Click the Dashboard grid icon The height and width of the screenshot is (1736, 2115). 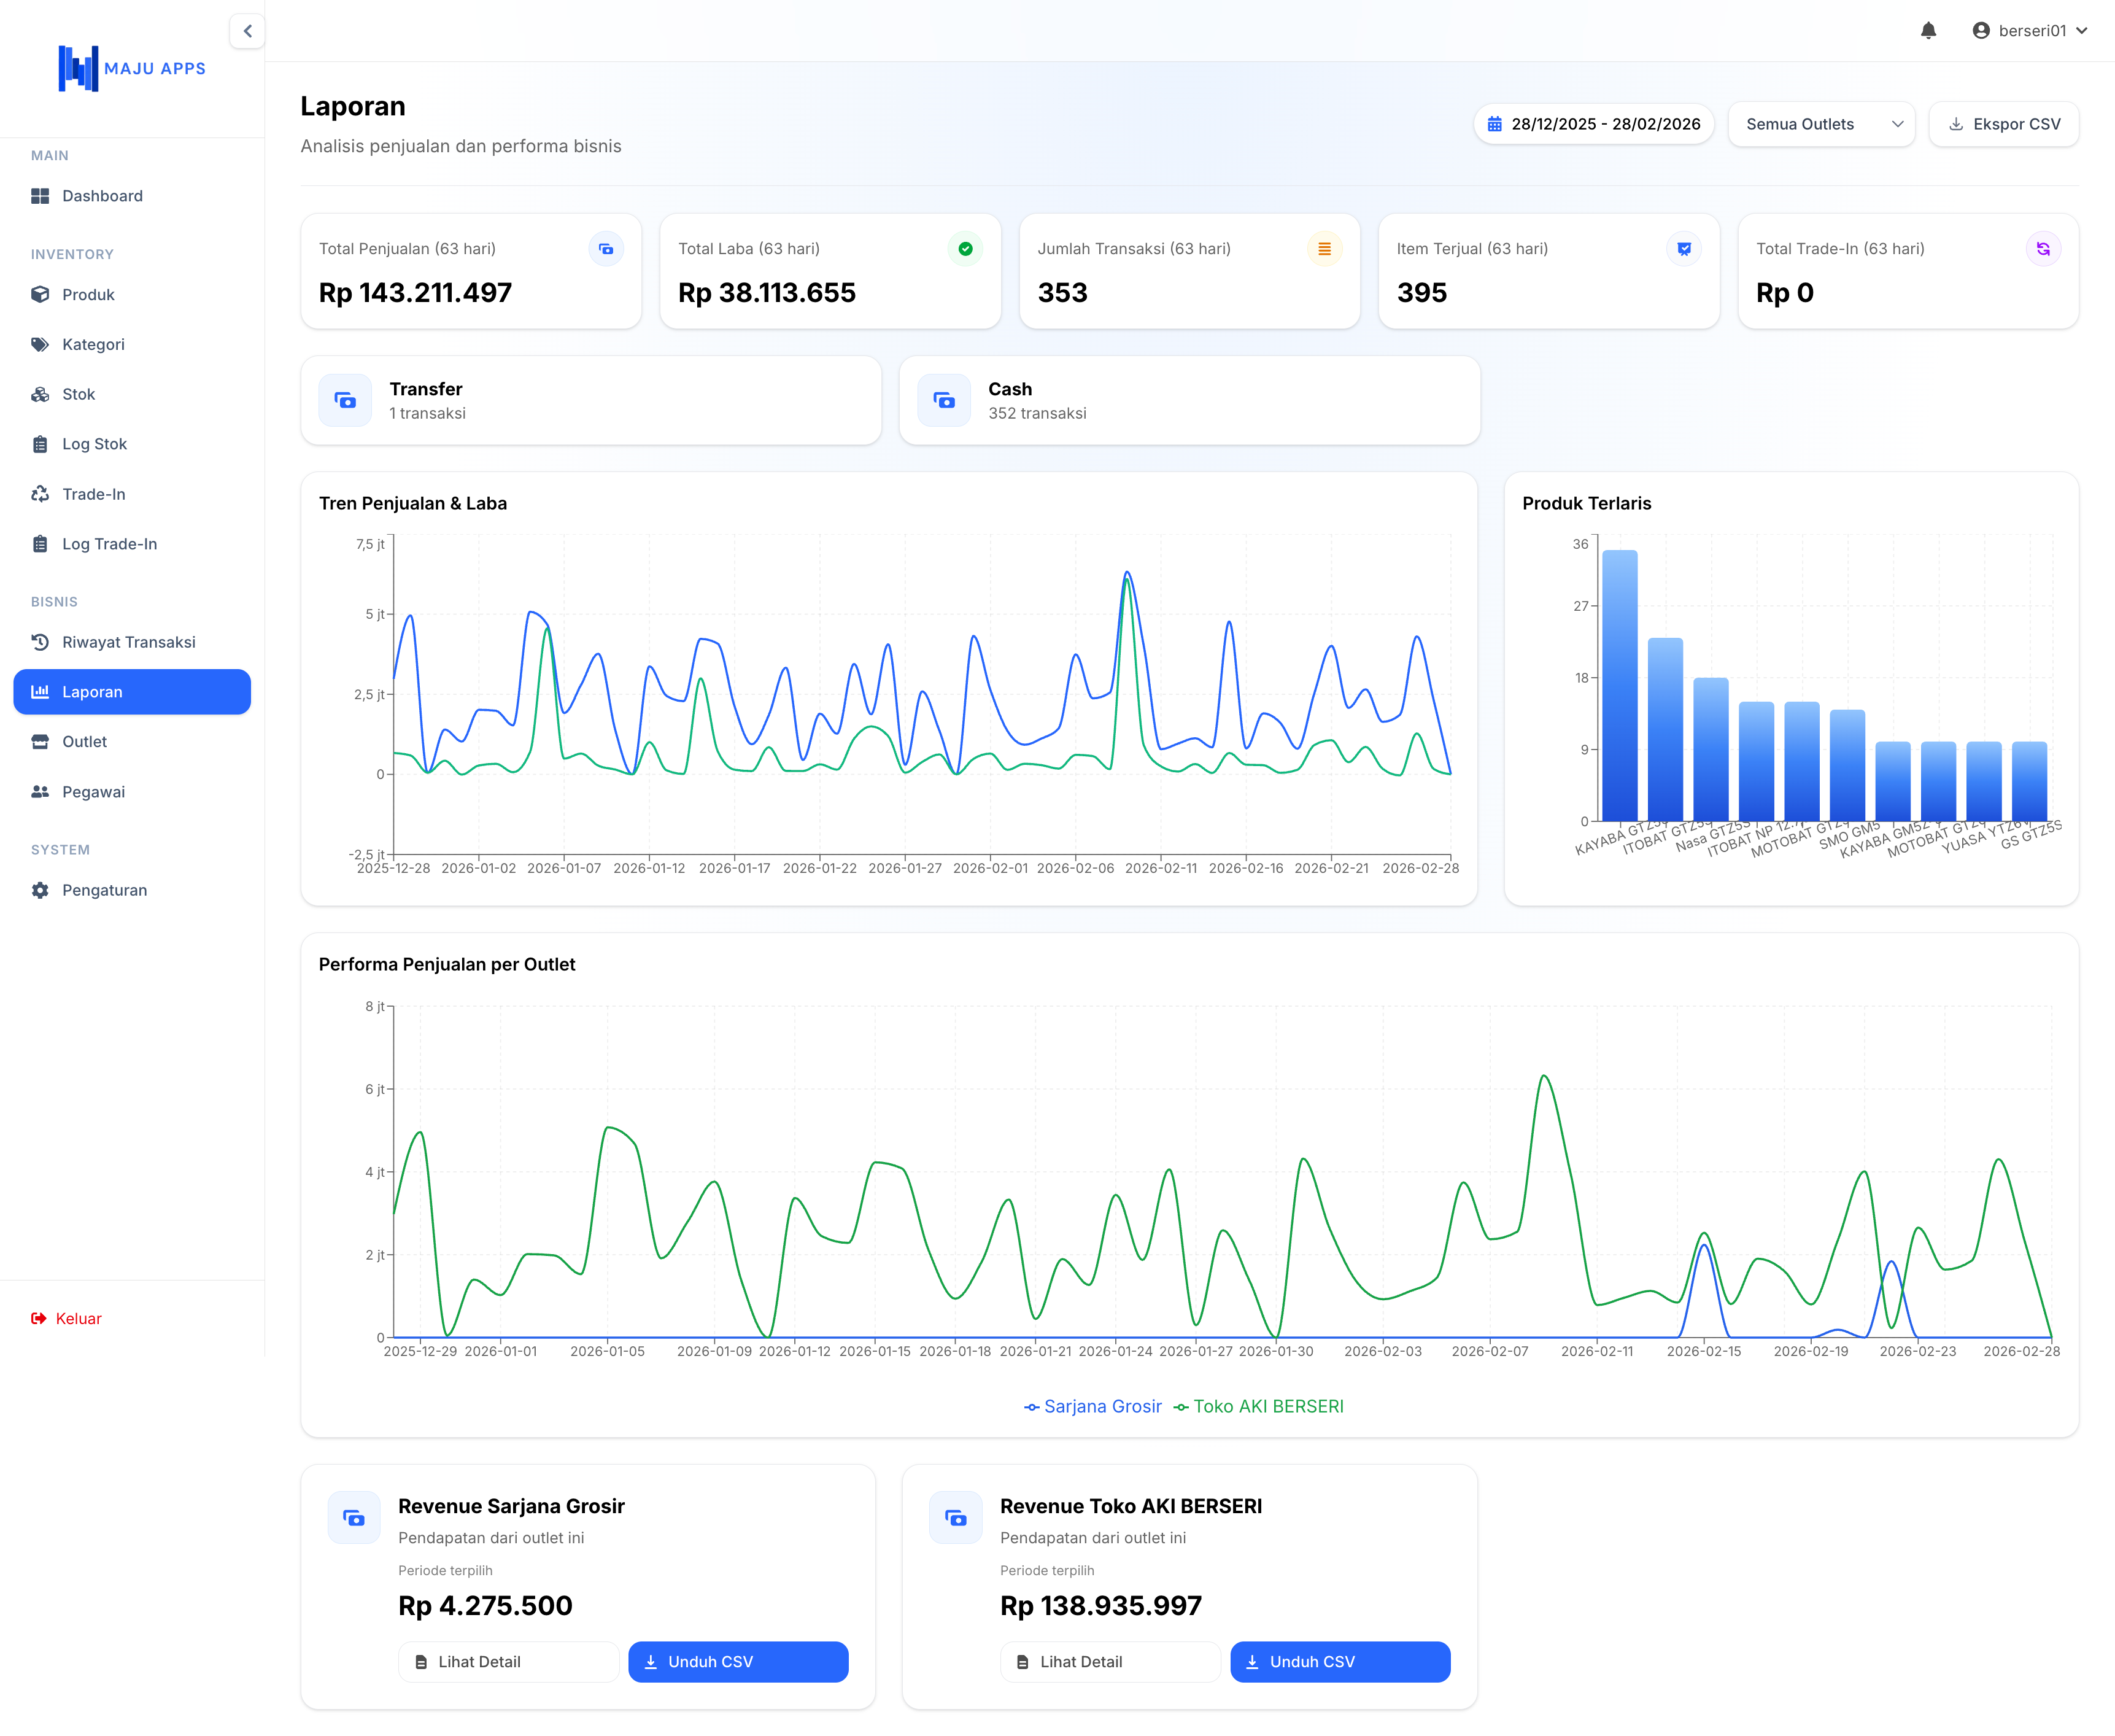point(40,196)
